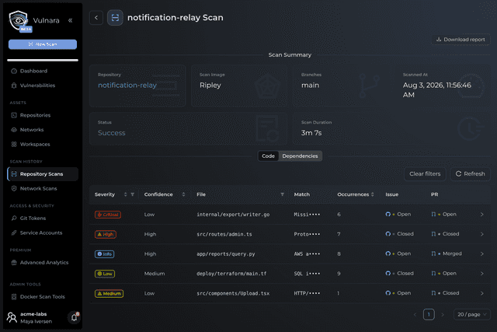The image size is (497, 332).
Task: Click file path deploy/terraform/main.tf
Action: [231, 274]
